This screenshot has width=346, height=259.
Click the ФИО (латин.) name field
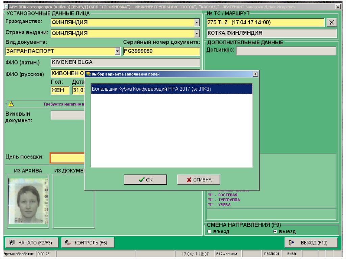tap(125, 62)
